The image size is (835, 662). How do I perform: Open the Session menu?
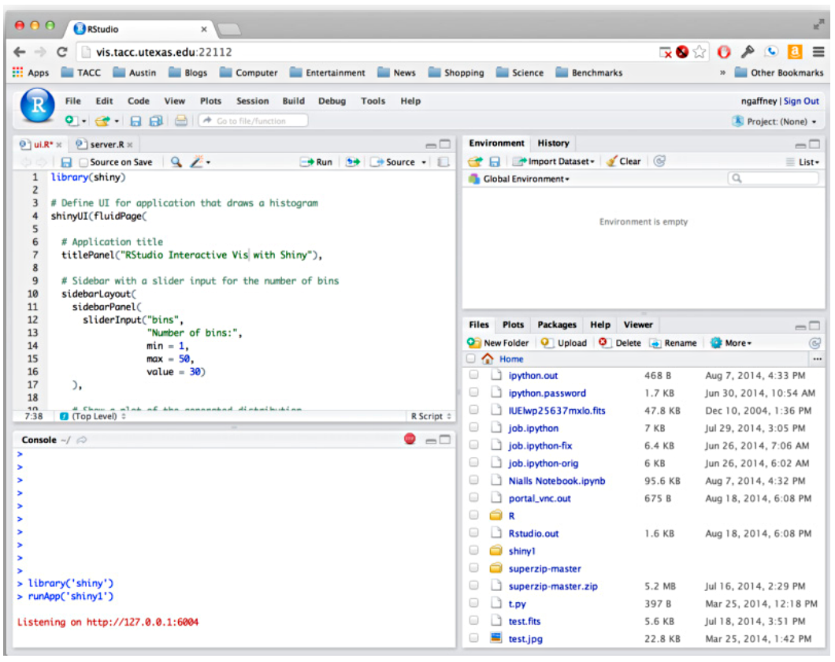point(252,101)
